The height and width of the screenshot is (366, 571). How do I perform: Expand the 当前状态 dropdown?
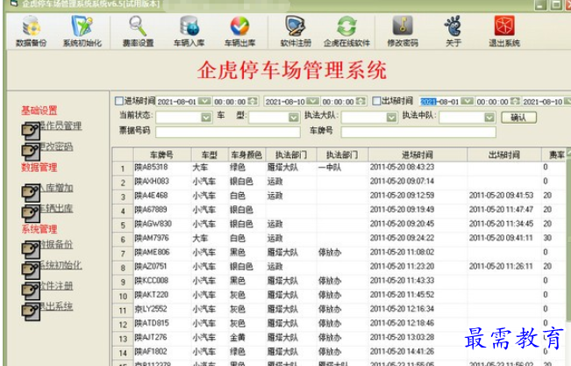(x=206, y=118)
